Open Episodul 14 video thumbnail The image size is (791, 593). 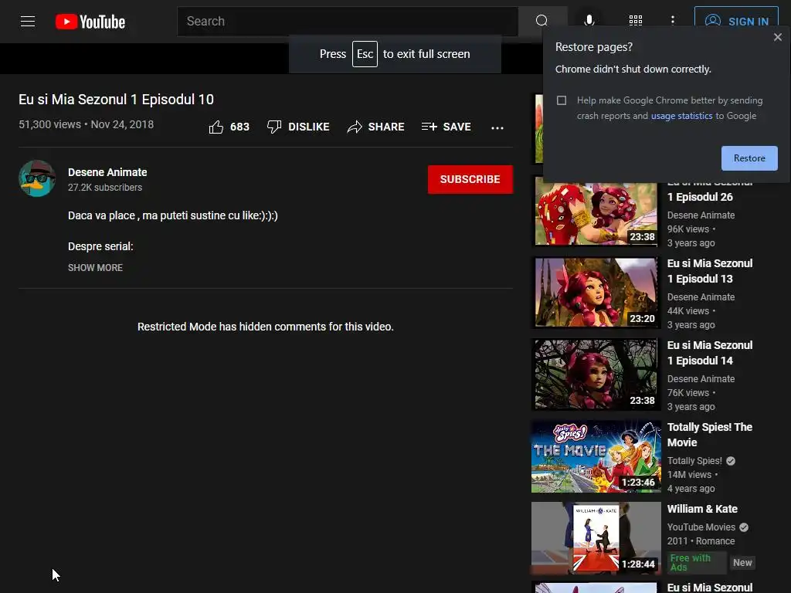pyautogui.click(x=596, y=374)
